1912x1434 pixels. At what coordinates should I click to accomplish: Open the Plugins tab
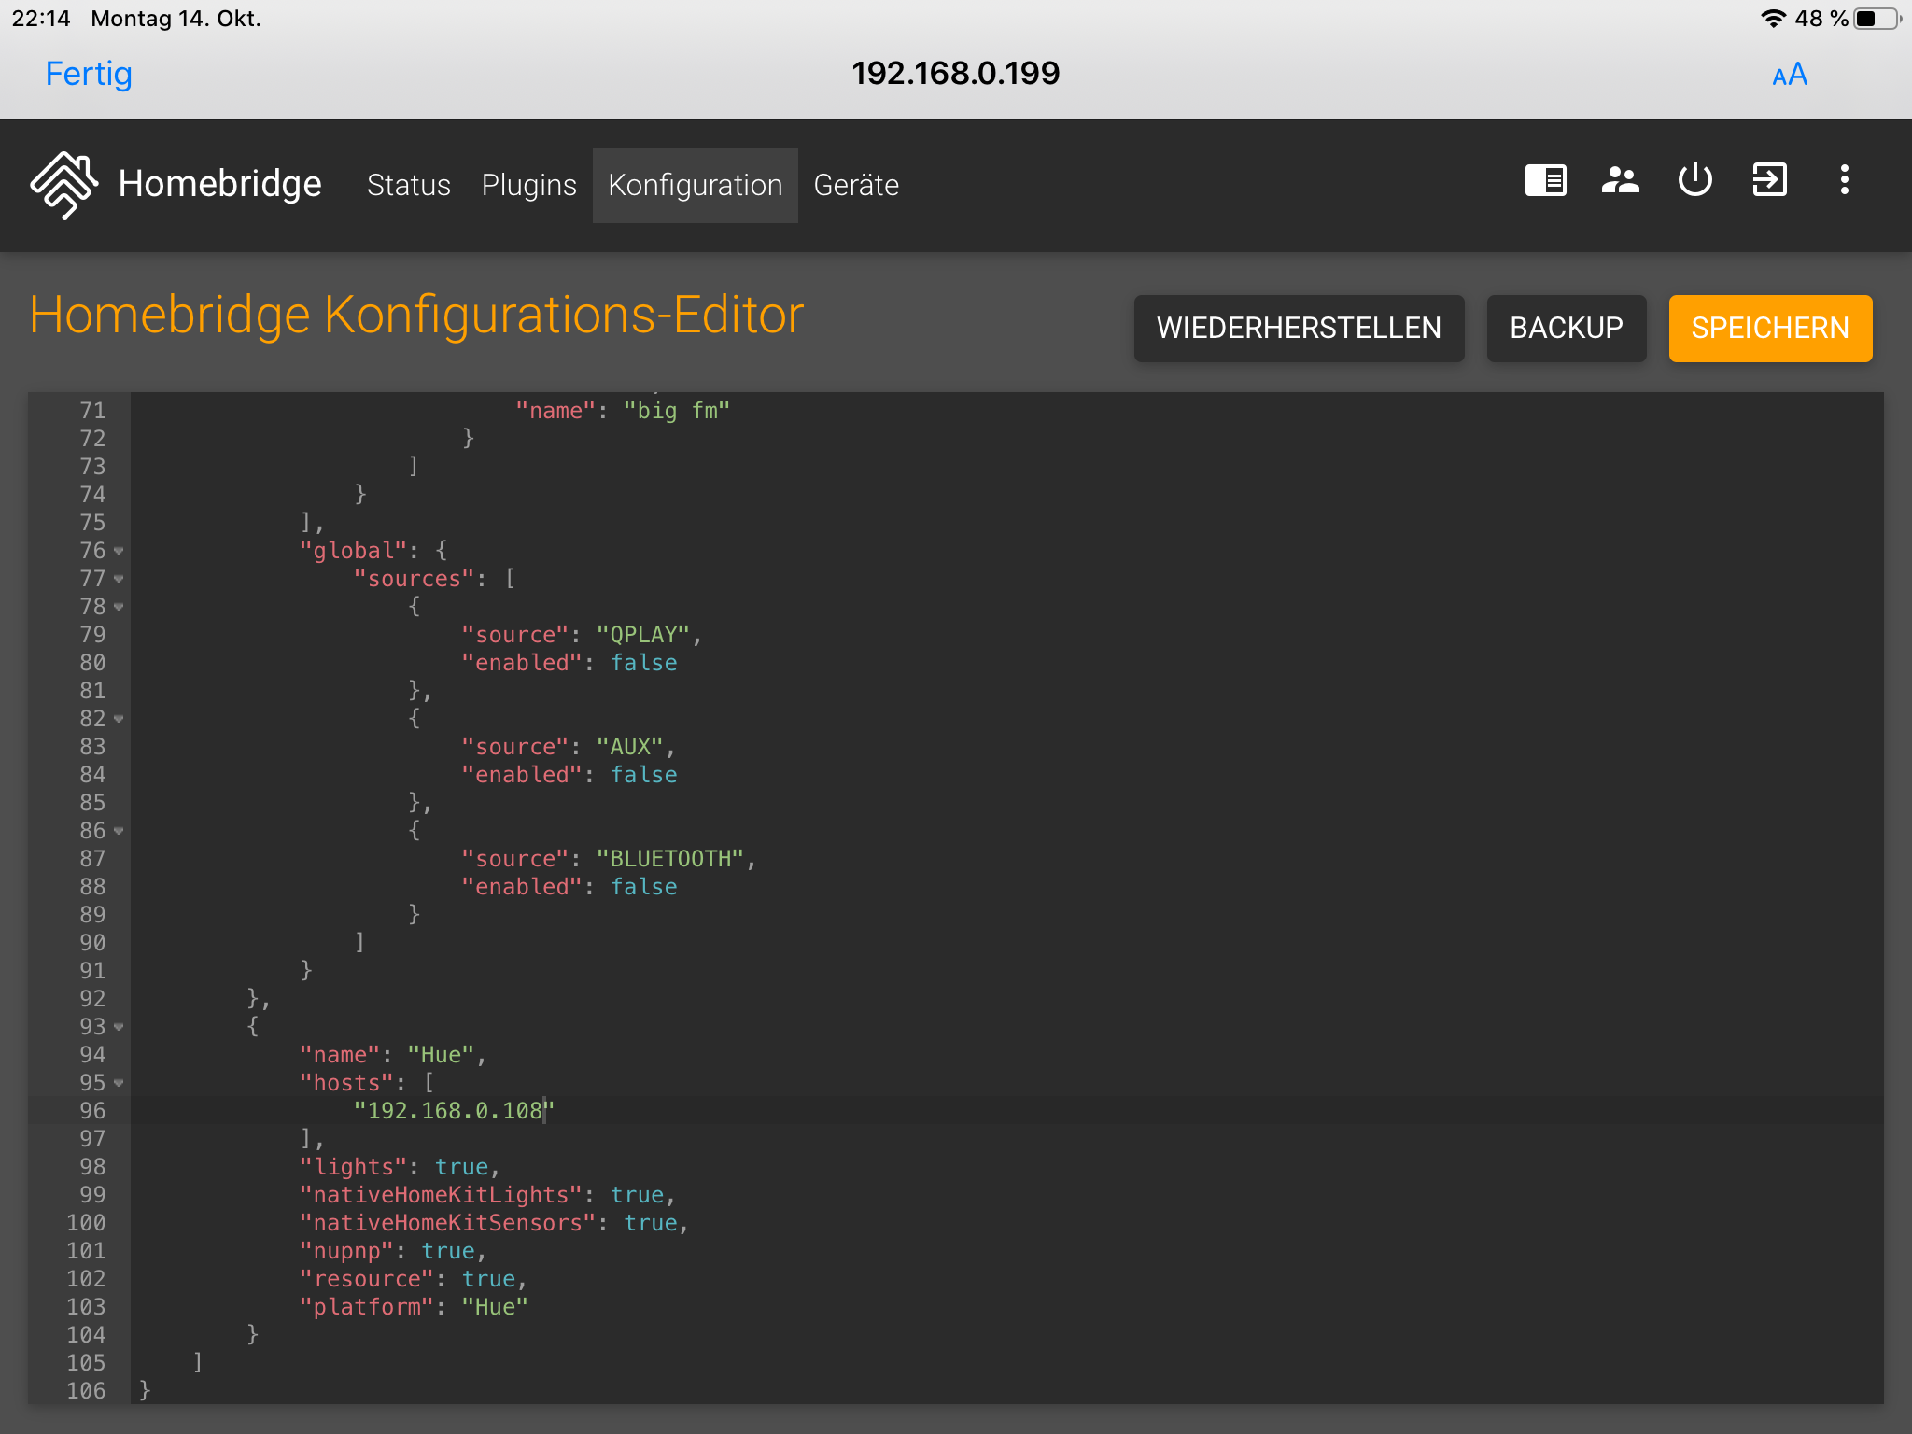click(528, 185)
